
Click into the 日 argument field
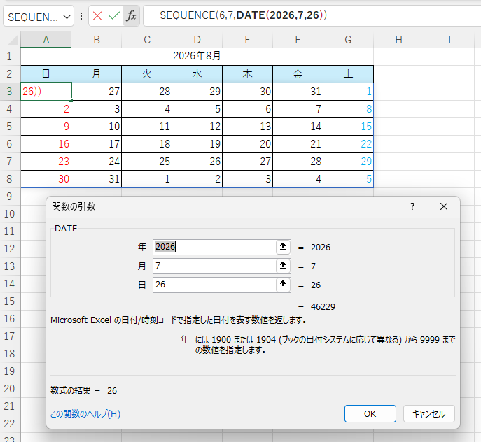(x=214, y=285)
